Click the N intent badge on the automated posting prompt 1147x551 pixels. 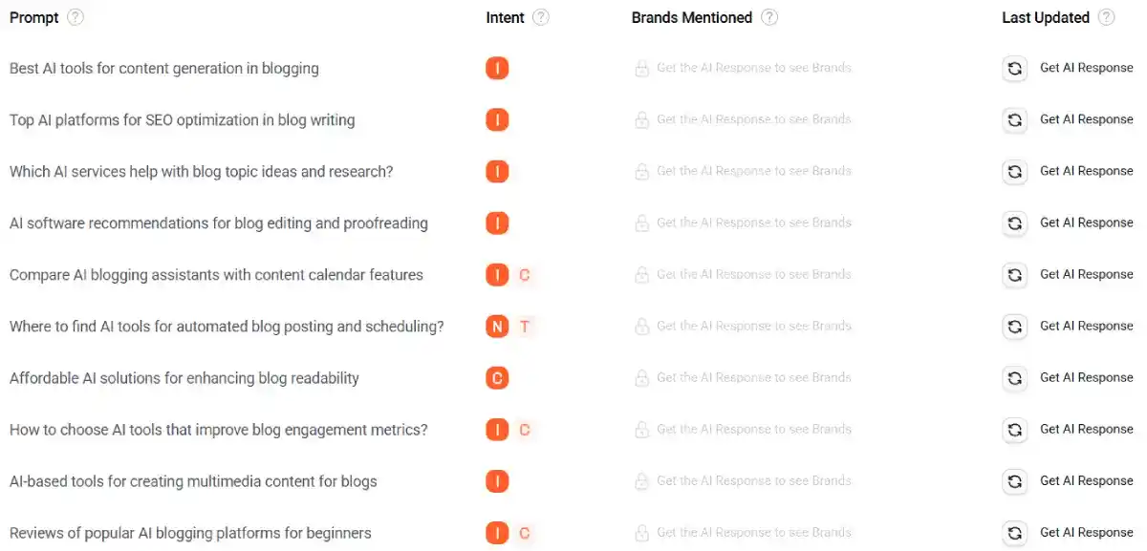click(x=497, y=326)
